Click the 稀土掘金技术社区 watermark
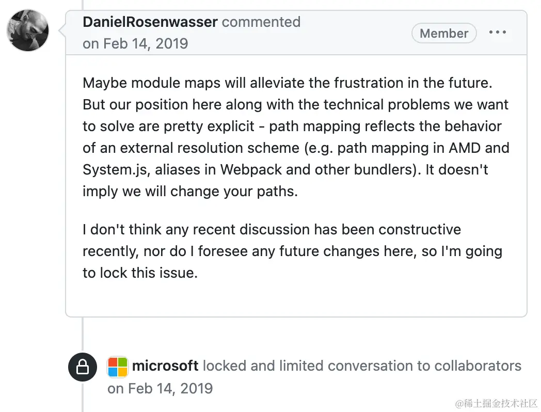The width and height of the screenshot is (541, 412). pyautogui.click(x=496, y=403)
